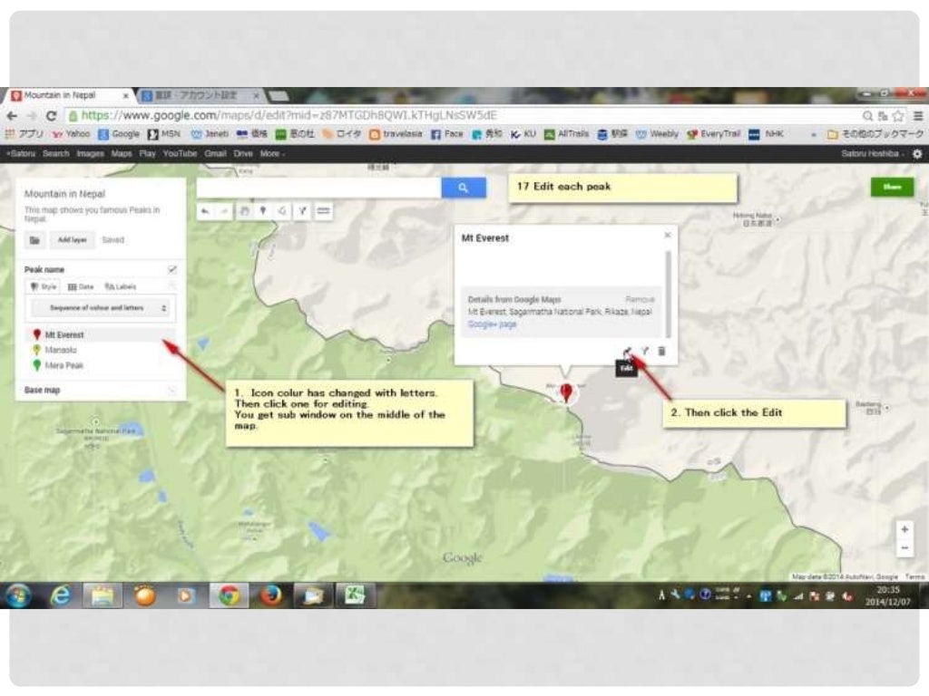Image resolution: width=929 pixels, height=696 pixels.
Task: Click the green Share button
Action: 892,187
